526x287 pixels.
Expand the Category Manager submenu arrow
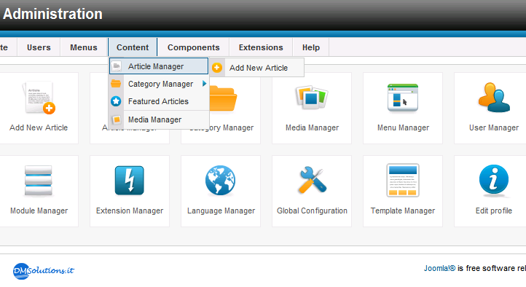point(204,84)
